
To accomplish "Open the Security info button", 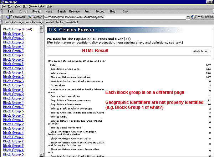I will tap(100, 11).
